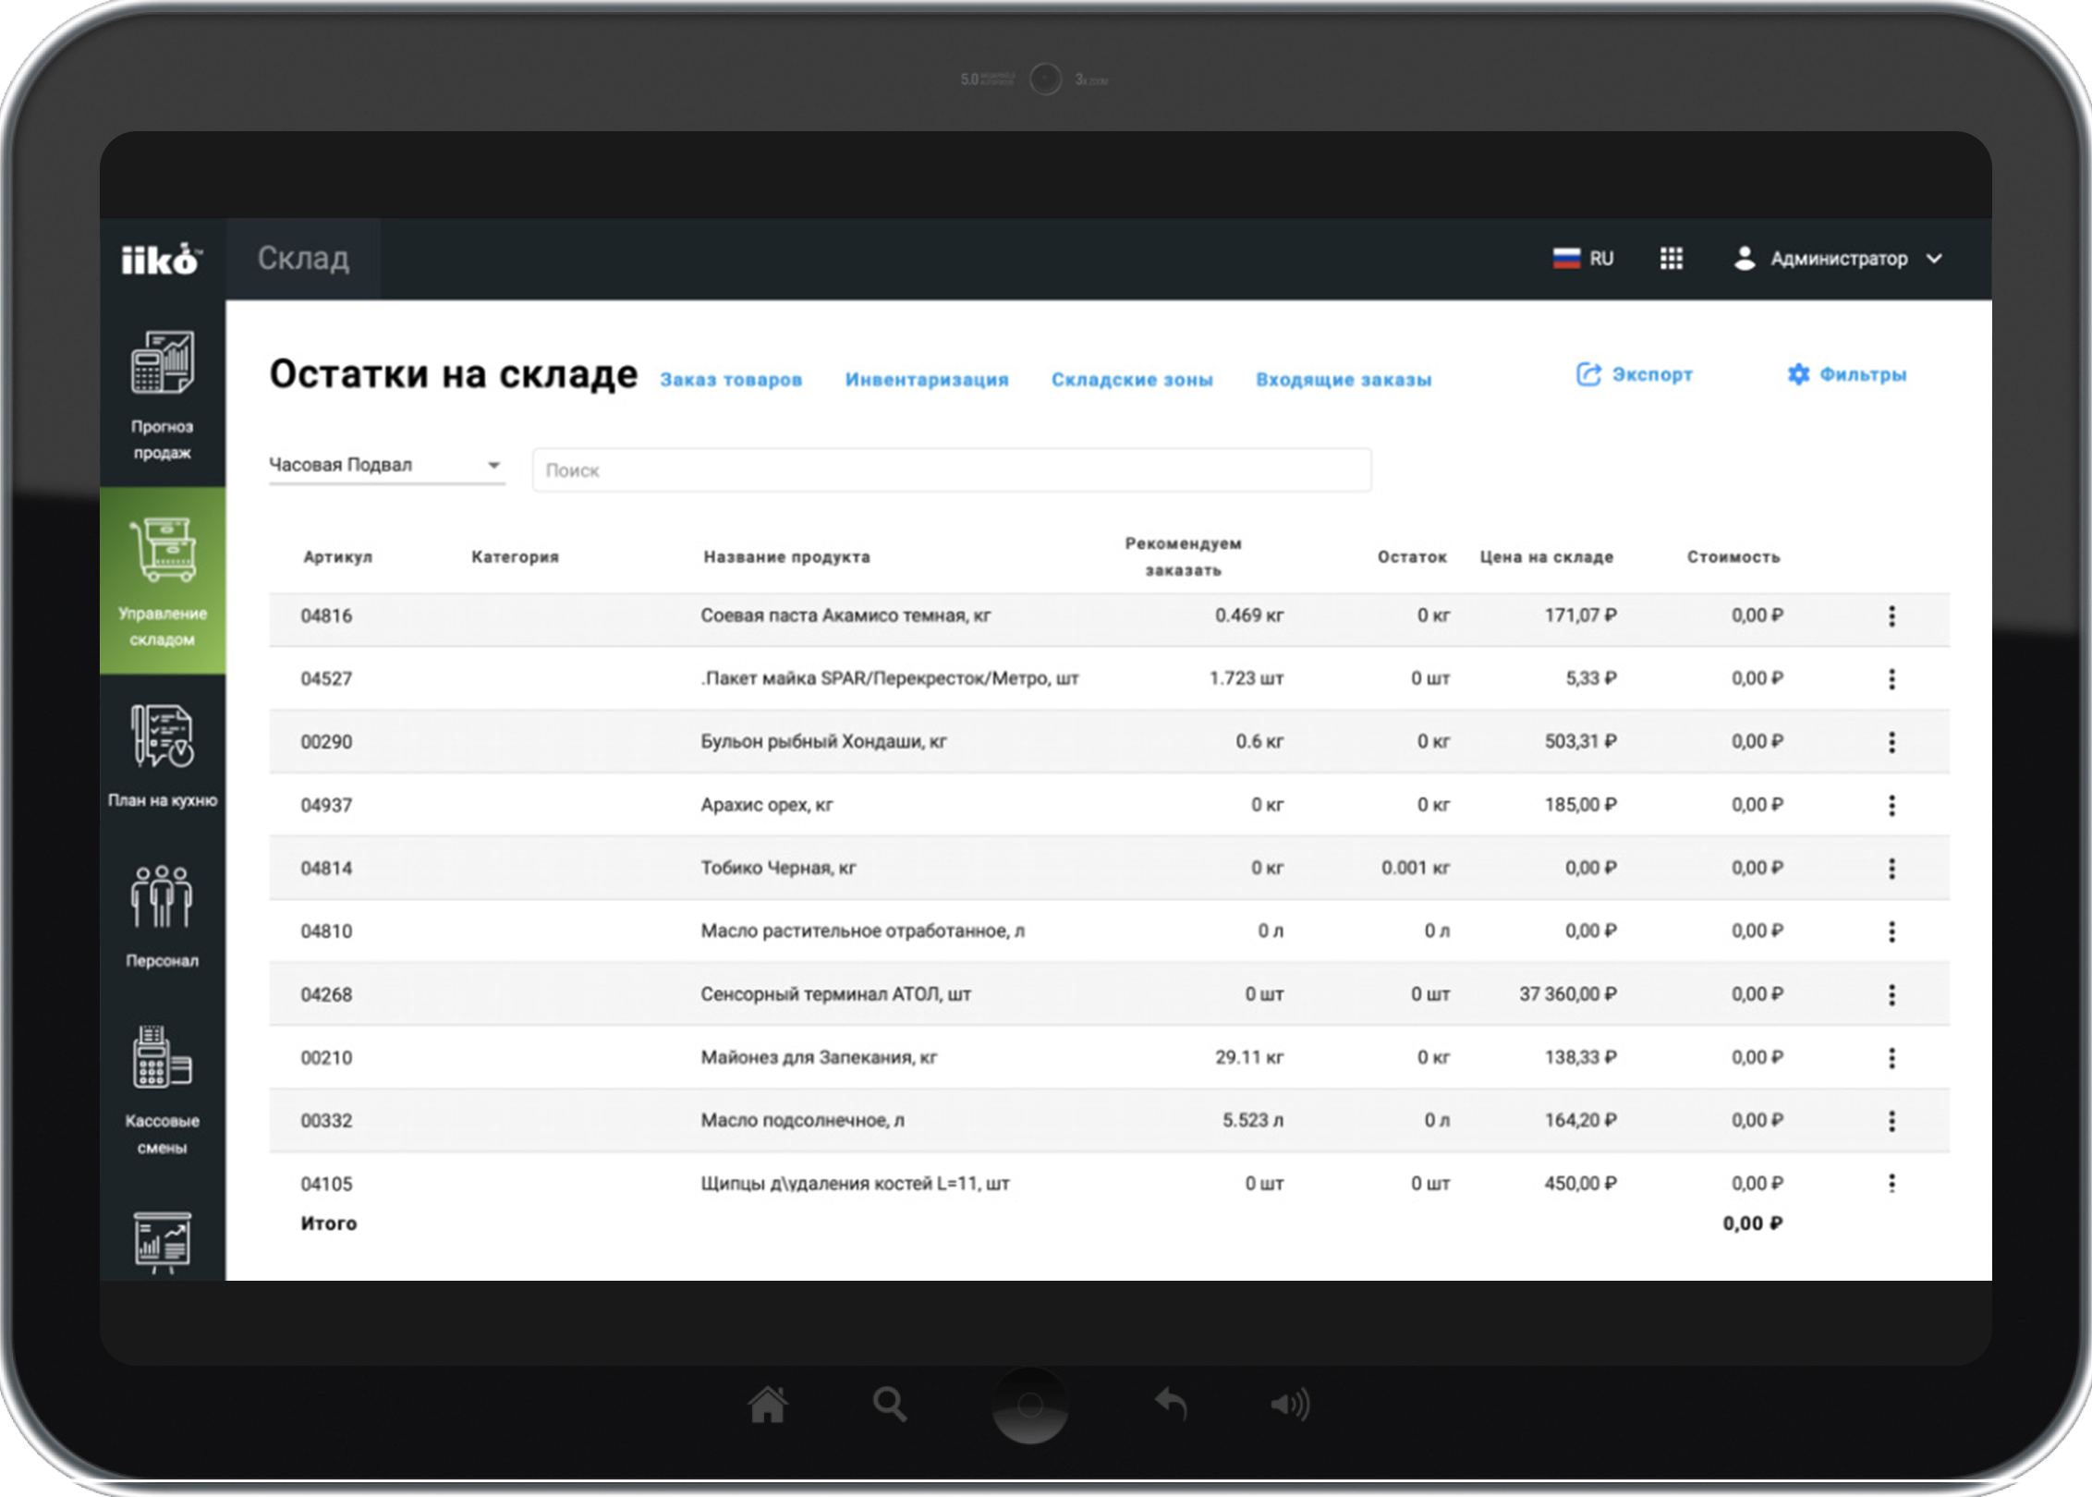This screenshot has width=2092, height=1497.
Task: Click the 1.723 шт recommended order value
Action: point(1247,679)
